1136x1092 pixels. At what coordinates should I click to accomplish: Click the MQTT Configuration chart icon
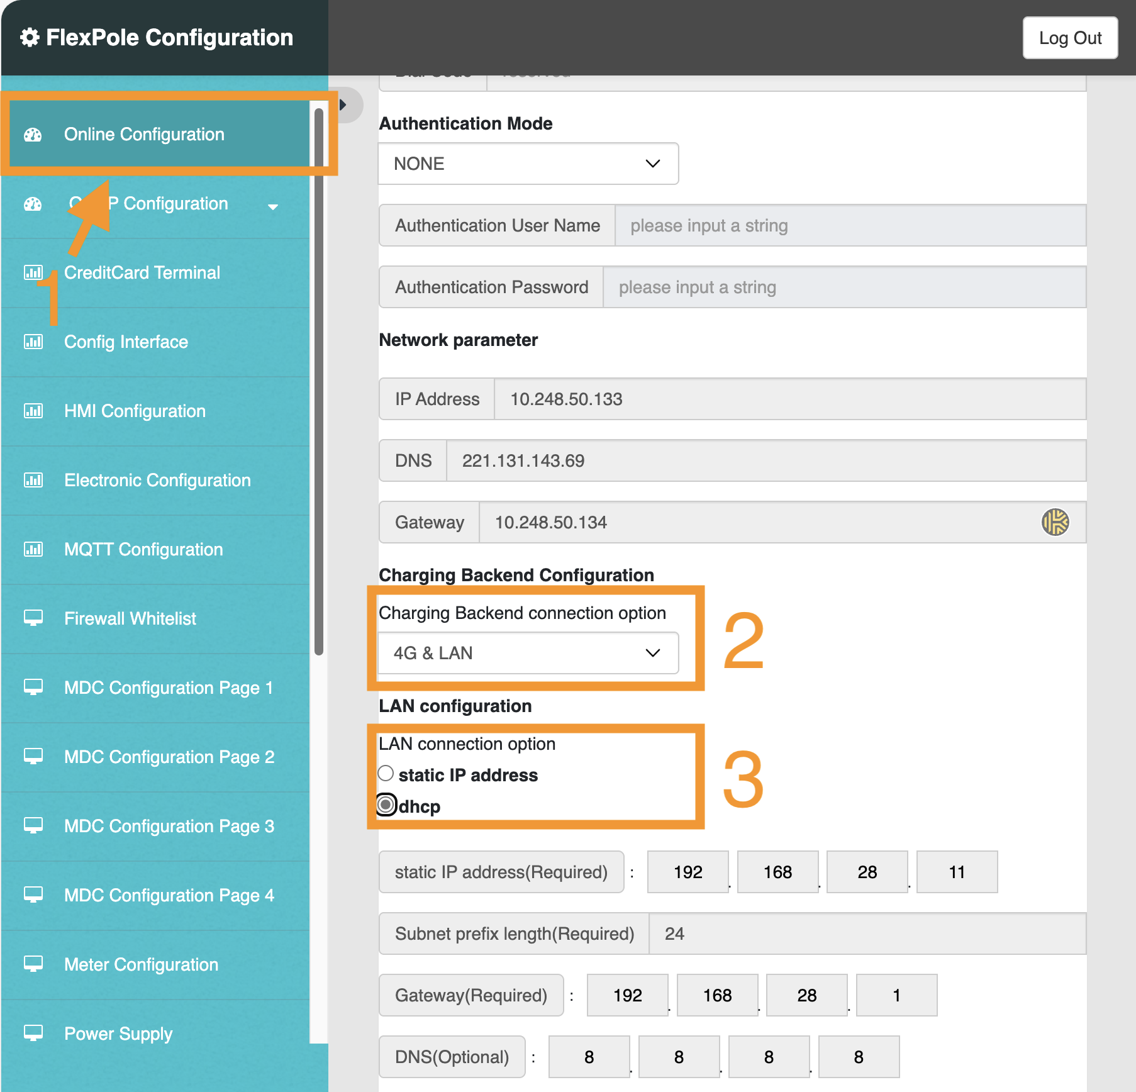(x=33, y=550)
